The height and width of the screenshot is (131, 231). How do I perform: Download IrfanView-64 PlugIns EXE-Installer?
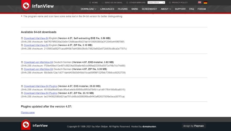pyautogui.click(x=40, y=86)
